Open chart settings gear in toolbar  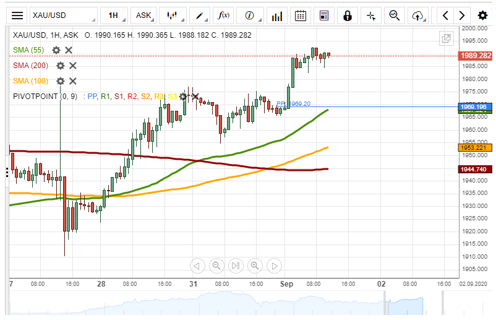[x=482, y=15]
